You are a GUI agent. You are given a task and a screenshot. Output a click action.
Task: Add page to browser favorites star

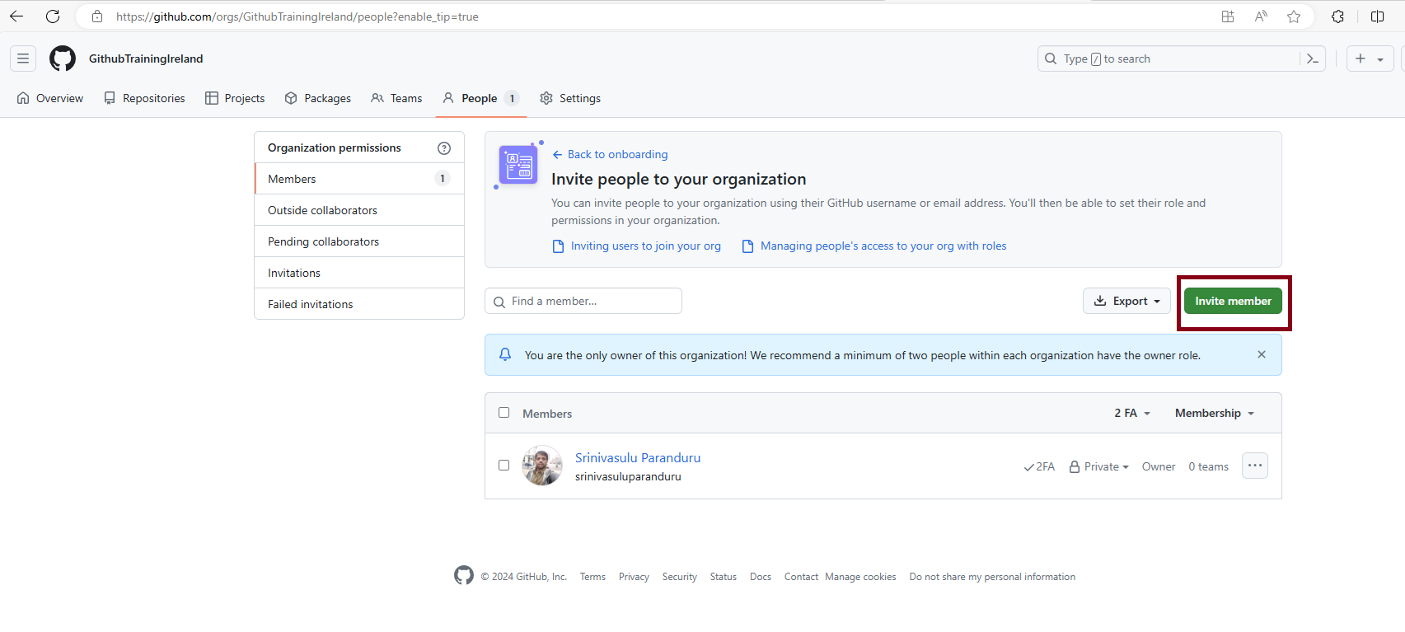tap(1294, 16)
